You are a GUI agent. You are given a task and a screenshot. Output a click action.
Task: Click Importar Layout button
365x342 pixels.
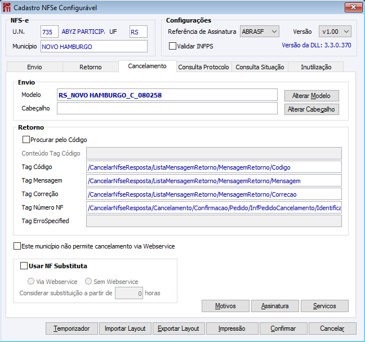(x=125, y=328)
